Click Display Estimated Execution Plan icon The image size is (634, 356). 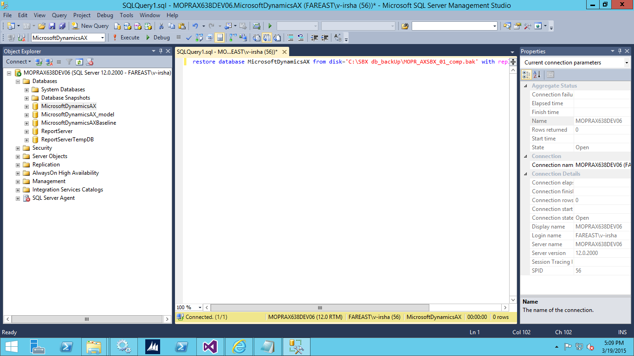(x=199, y=38)
